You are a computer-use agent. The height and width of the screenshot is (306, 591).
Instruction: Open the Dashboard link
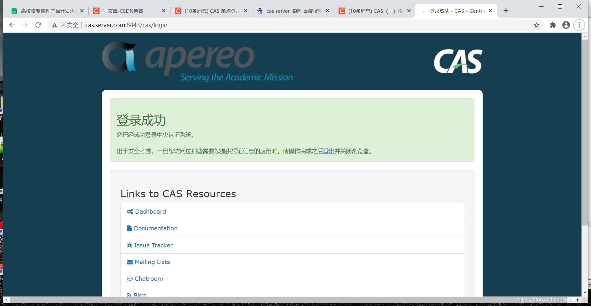tap(151, 212)
